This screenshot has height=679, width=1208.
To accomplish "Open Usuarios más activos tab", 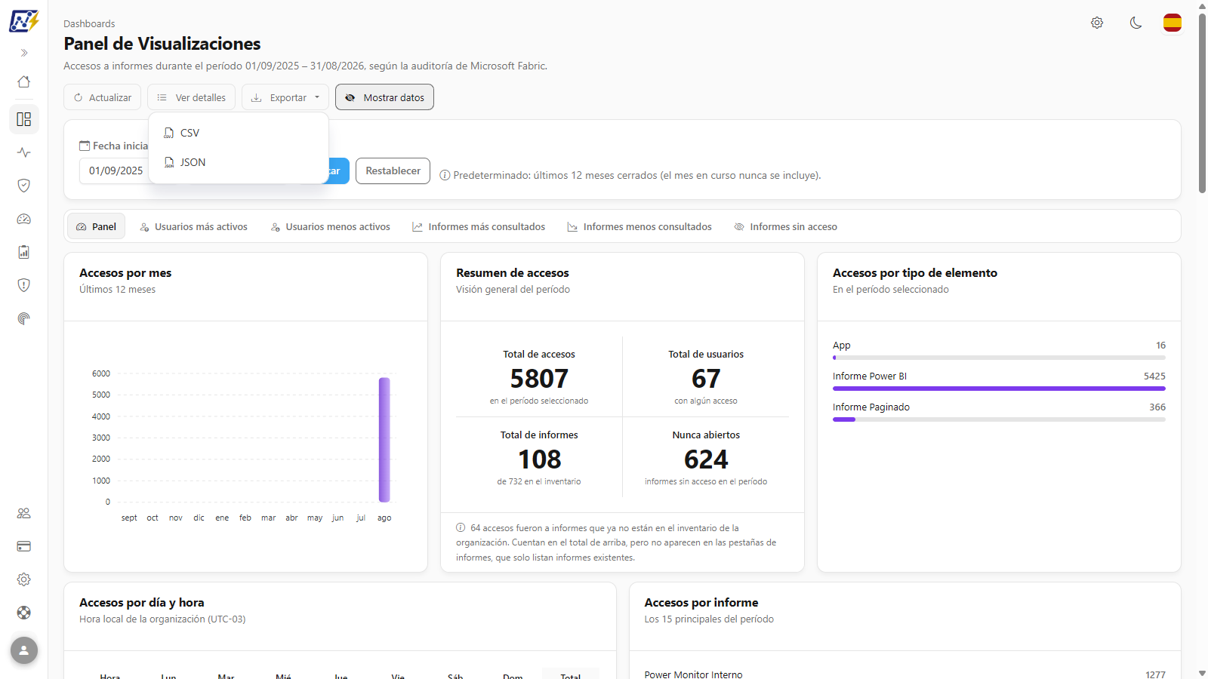I will 194,226.
